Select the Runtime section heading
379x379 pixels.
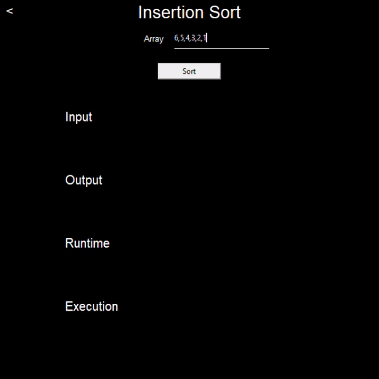pos(87,243)
